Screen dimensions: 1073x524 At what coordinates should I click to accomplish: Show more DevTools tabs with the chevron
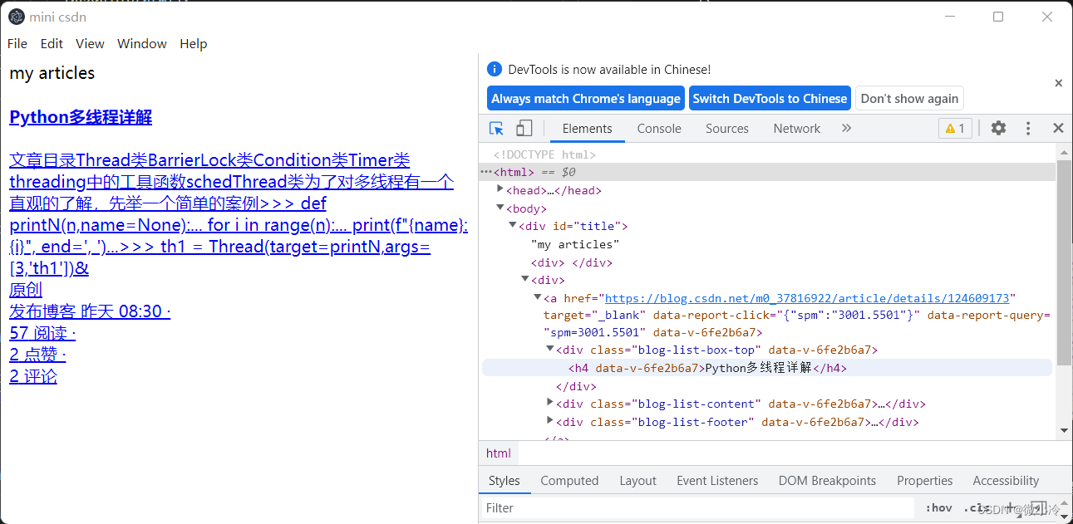[x=846, y=128]
